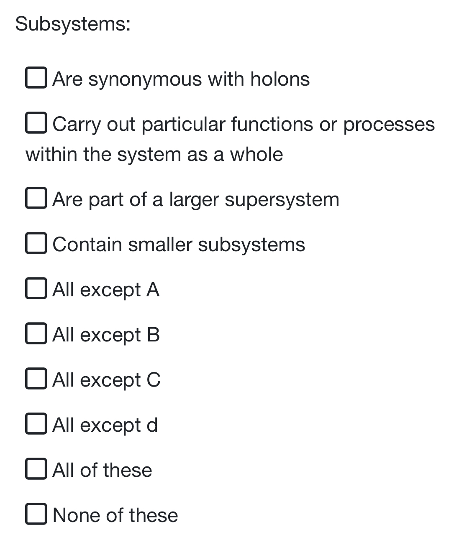Click the 'Contain smaller subsystems' label text
This screenshot has width=459, height=550.
pyautogui.click(x=179, y=245)
